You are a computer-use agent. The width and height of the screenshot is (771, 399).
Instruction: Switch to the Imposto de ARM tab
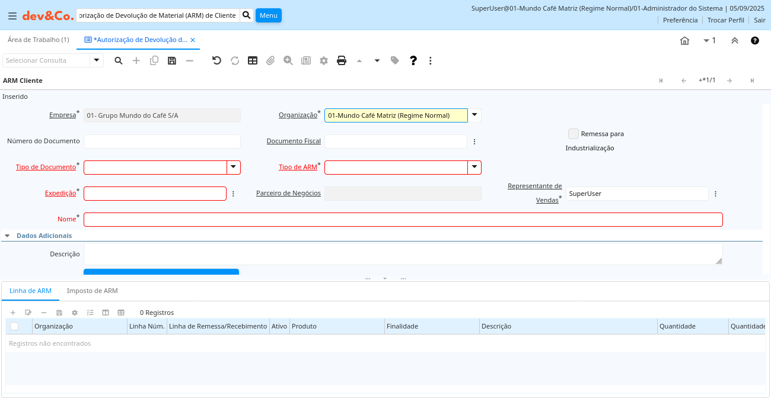coord(92,291)
